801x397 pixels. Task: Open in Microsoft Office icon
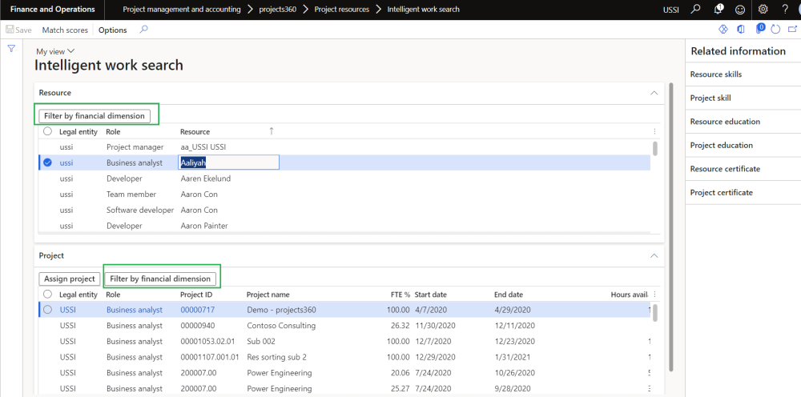click(x=740, y=30)
